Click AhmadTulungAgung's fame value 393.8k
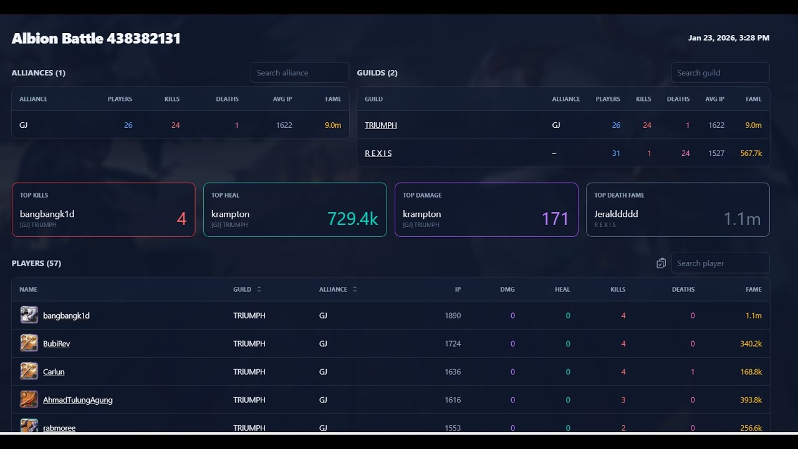The width and height of the screenshot is (798, 449). (751, 400)
